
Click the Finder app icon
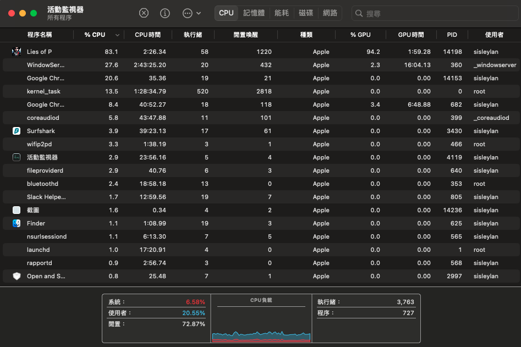tap(17, 223)
